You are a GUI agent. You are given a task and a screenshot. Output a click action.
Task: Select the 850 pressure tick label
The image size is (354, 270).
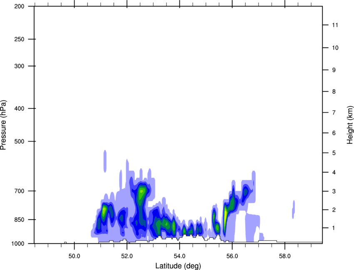tap(19, 219)
